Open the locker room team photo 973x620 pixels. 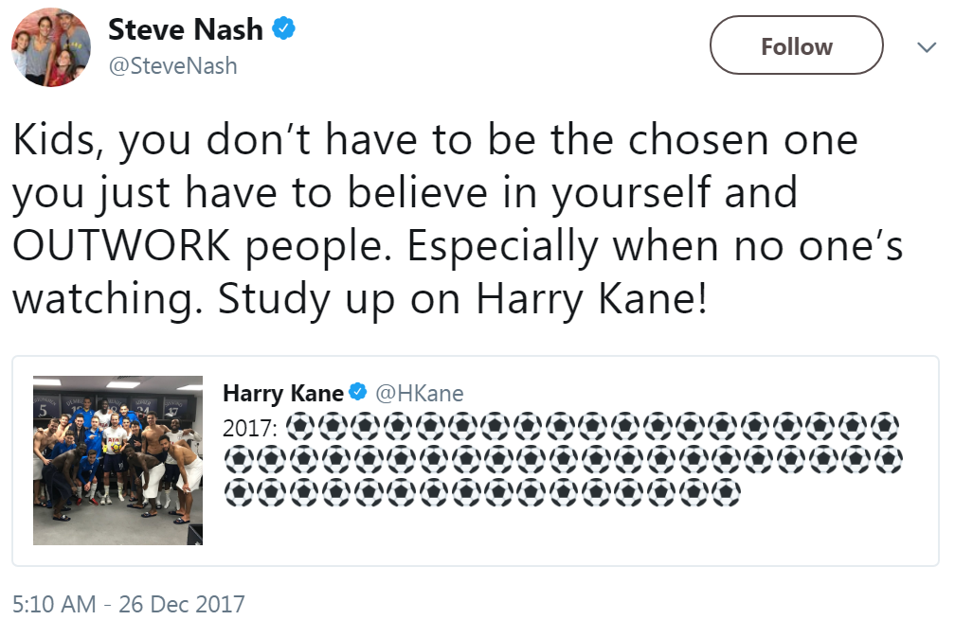(117, 460)
